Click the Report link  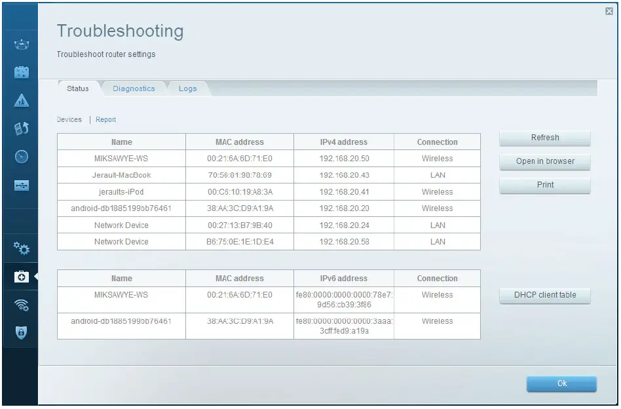click(105, 119)
